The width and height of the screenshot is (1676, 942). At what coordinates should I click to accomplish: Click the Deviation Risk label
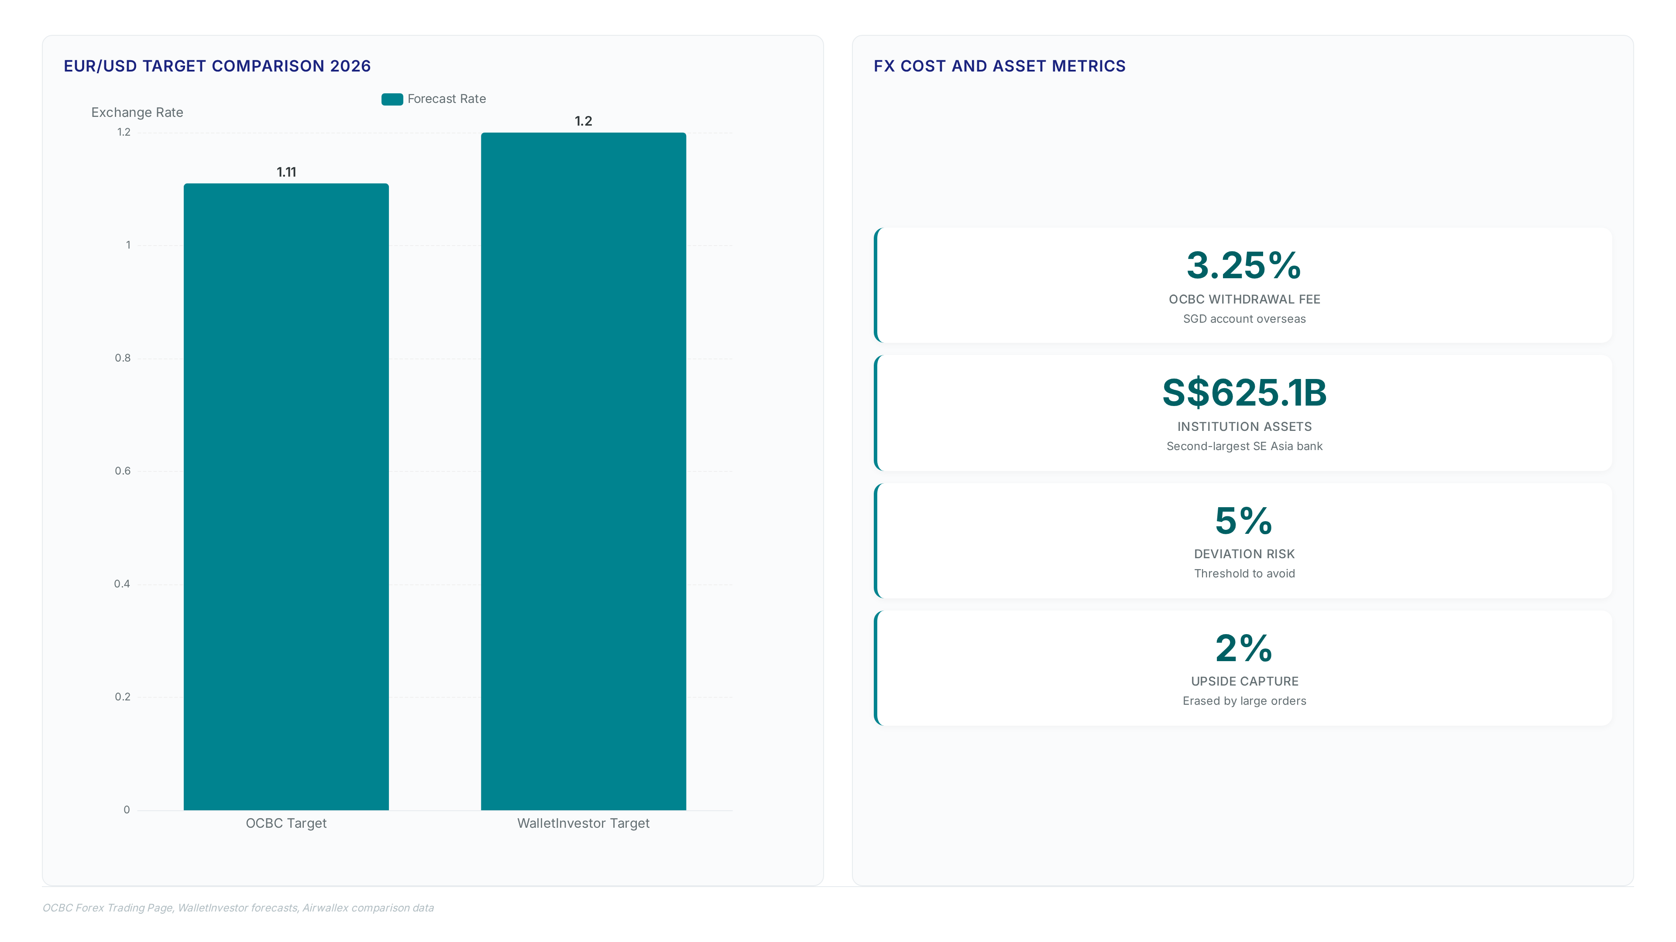1244,554
